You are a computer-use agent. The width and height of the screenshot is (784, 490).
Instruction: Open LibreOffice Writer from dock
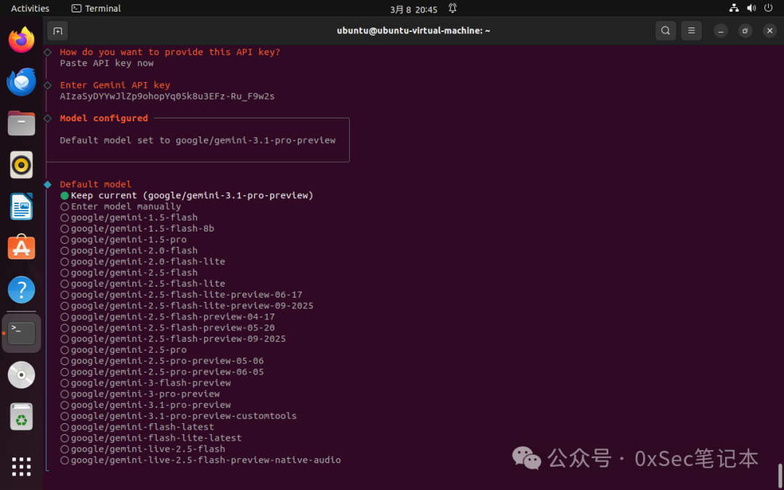[22, 206]
